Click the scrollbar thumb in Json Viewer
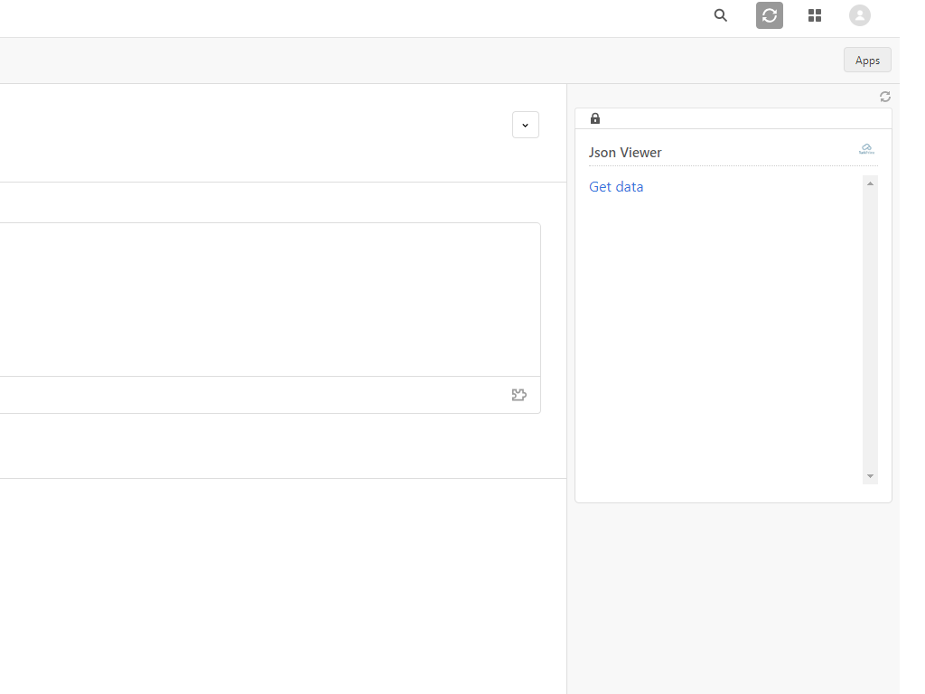The width and height of the screenshot is (925, 694). point(870,325)
